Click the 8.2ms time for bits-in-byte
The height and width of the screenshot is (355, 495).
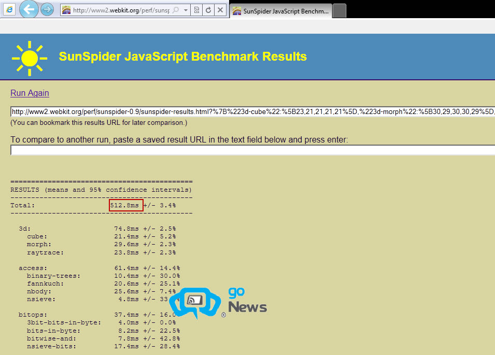click(129, 331)
